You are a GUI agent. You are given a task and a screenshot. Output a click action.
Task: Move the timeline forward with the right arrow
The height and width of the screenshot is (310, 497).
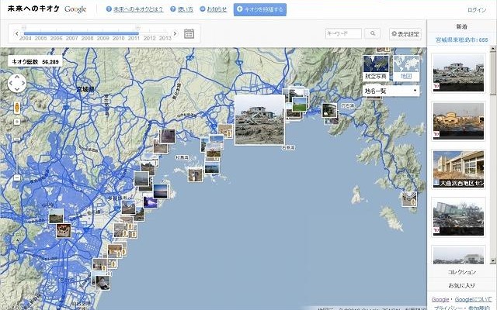(175, 33)
